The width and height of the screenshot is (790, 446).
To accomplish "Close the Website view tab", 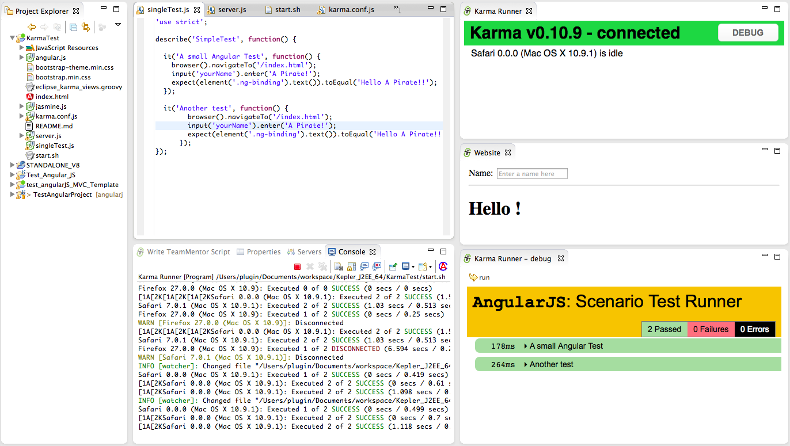I will [508, 153].
